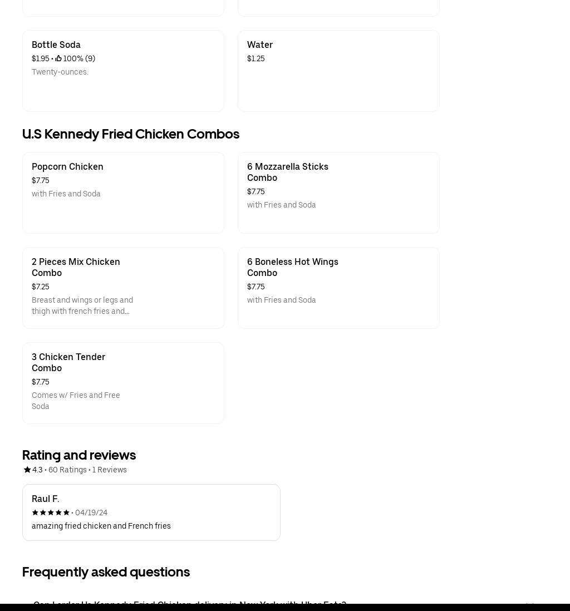This screenshot has height=611, width=570.
Task: Click Raul F.'s review card
Action: click(151, 512)
